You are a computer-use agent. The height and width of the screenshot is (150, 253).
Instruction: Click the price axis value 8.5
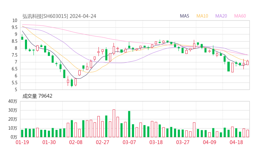point(14,41)
